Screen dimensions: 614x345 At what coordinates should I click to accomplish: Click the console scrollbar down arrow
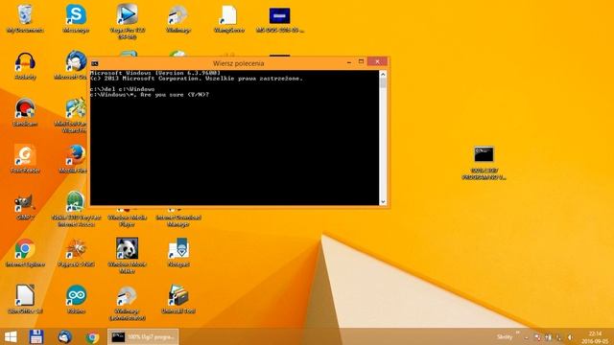(383, 202)
